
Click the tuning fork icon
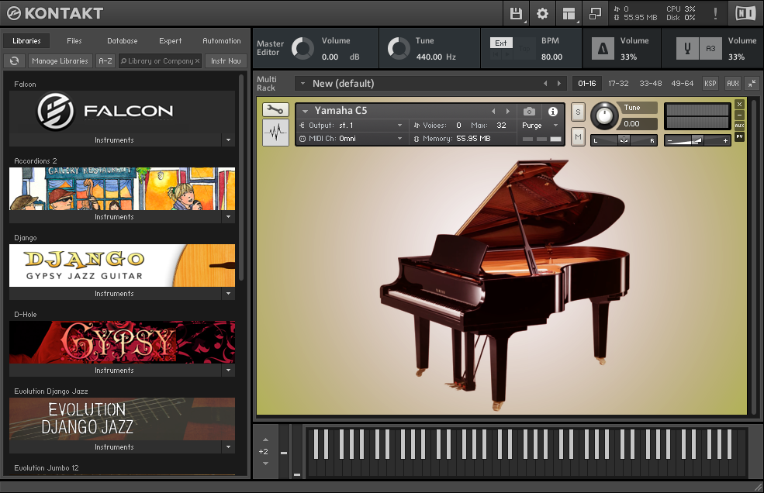pos(687,49)
